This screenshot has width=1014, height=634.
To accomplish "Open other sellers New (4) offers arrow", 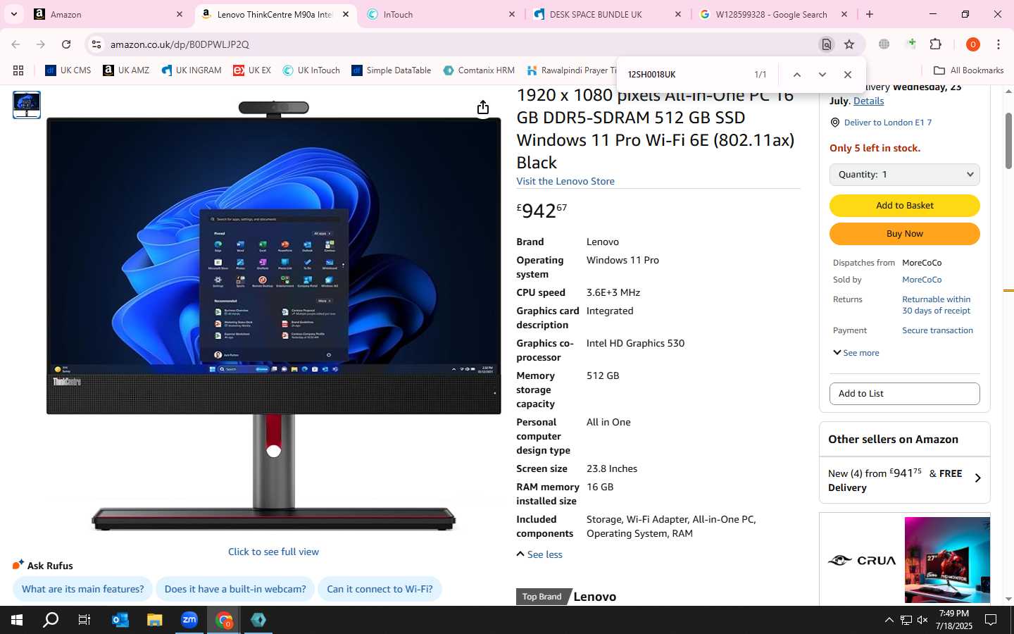I will [x=977, y=478].
